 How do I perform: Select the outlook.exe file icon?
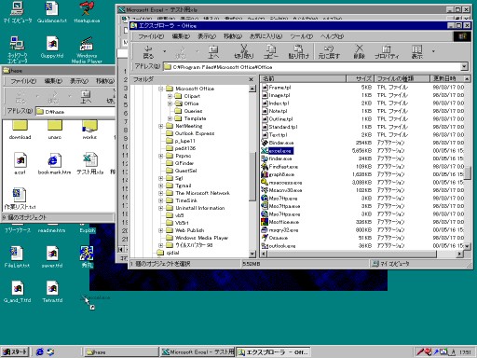tap(265, 246)
